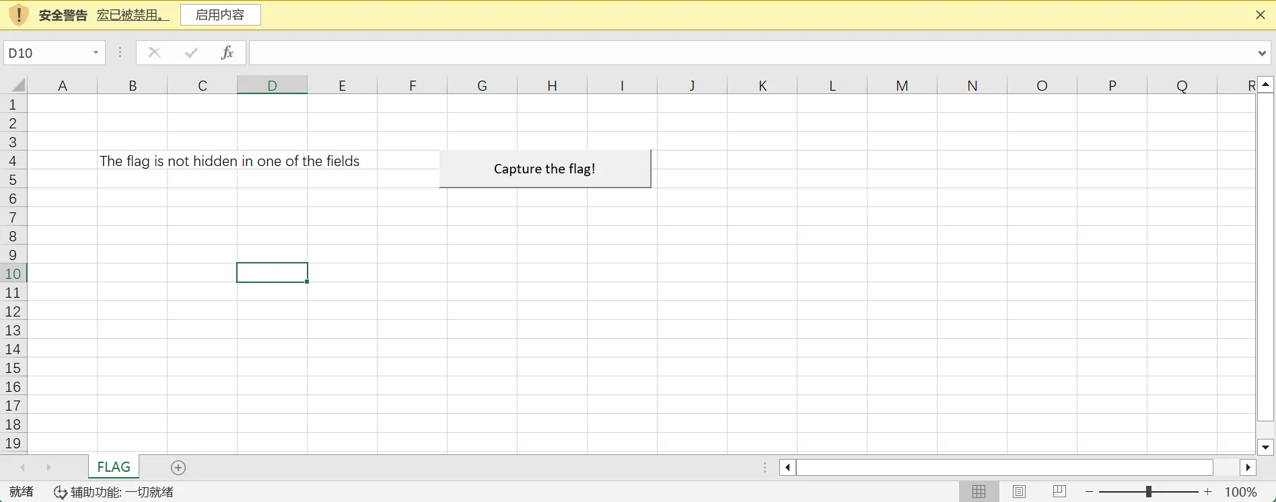The height and width of the screenshot is (502, 1276).
Task: Open the Insert Function fx icon
Action: pos(227,52)
